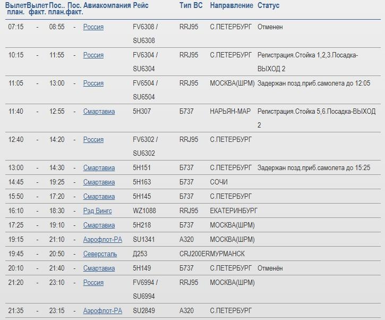Click the Авиакомпания column header
The image size is (385, 320).
pos(107,5)
